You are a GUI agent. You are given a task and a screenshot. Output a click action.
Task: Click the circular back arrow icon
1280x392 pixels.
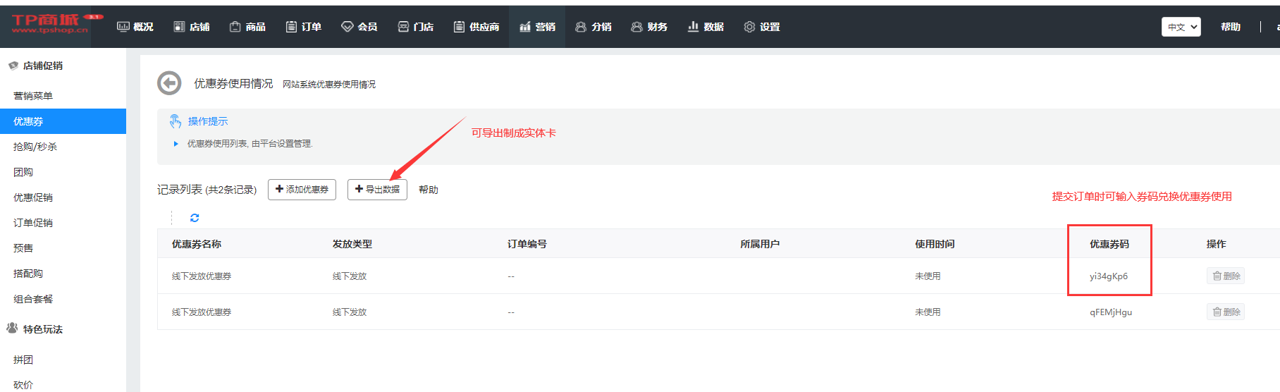tap(169, 83)
